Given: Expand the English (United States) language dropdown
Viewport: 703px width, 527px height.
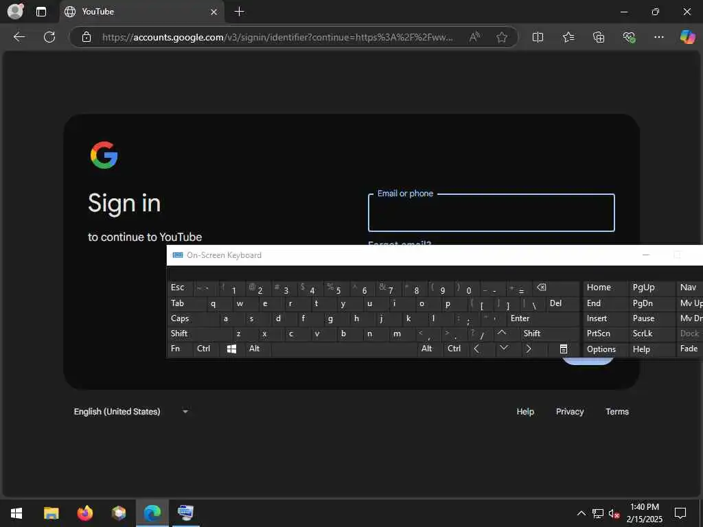Looking at the screenshot, I should click(130, 412).
